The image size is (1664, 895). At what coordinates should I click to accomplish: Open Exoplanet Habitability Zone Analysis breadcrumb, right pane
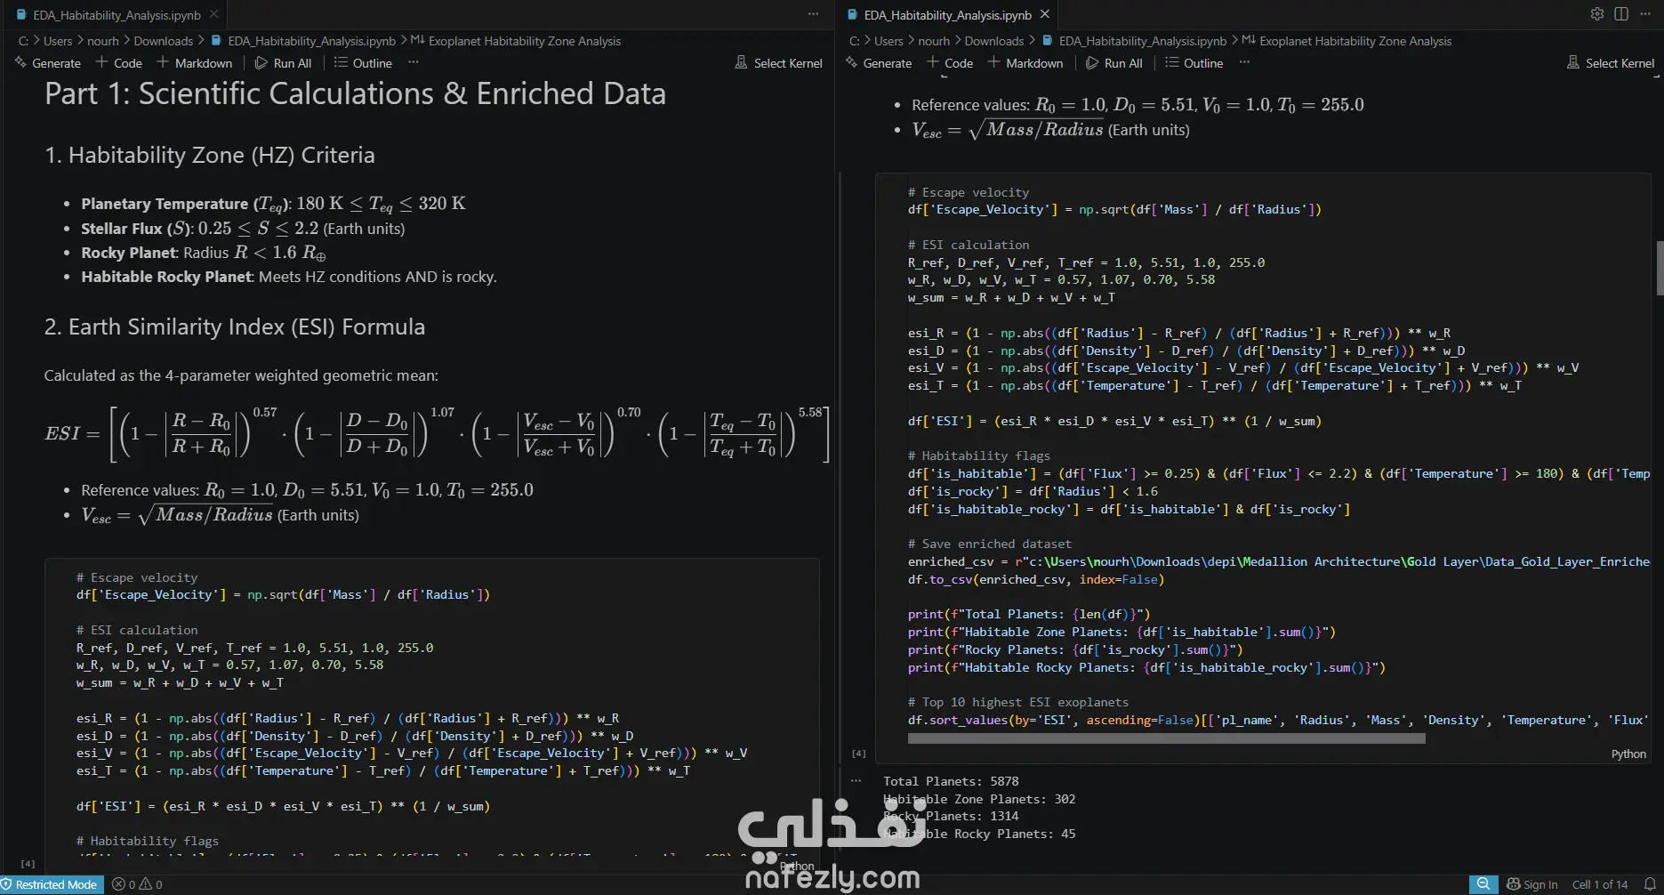tap(1346, 41)
